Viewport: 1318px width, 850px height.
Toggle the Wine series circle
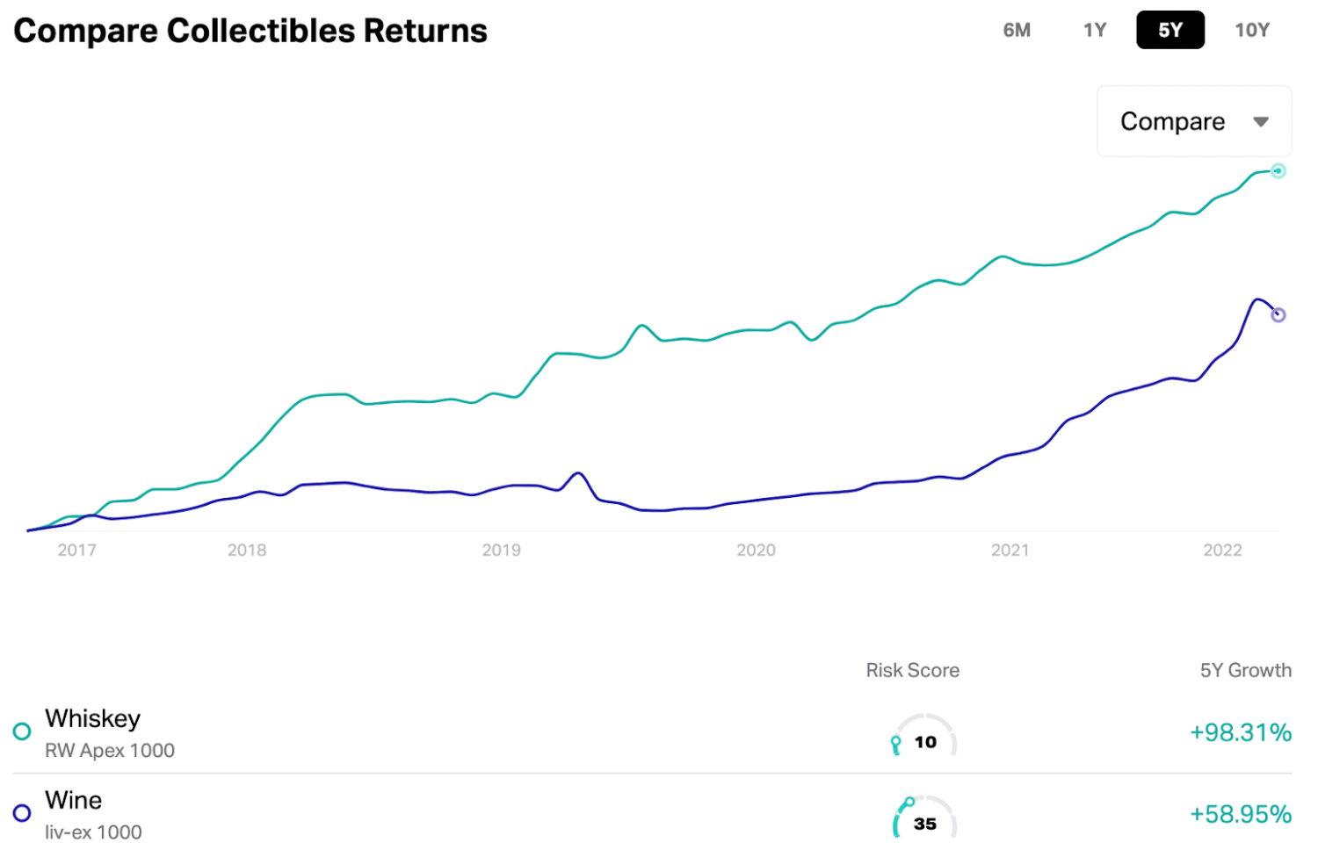pos(22,813)
